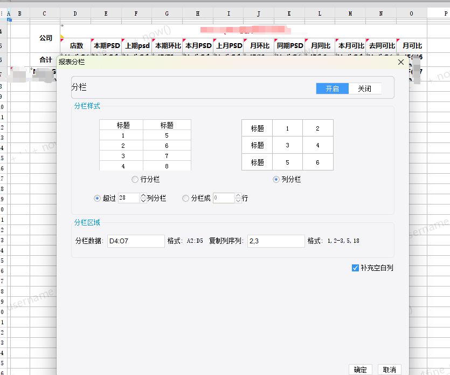450x375 pixels.
Task: Select column E header in the background spreadsheet
Action: (x=106, y=13)
